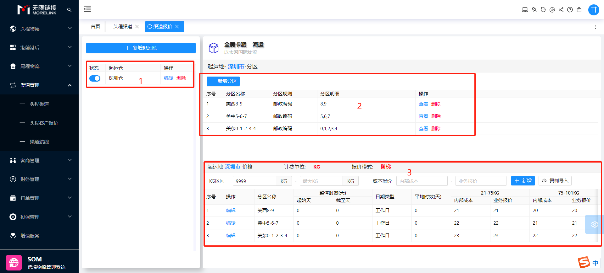The height and width of the screenshot is (273, 604).
Task: Click the 头程物流 globe sidebar icon
Action: (13, 29)
